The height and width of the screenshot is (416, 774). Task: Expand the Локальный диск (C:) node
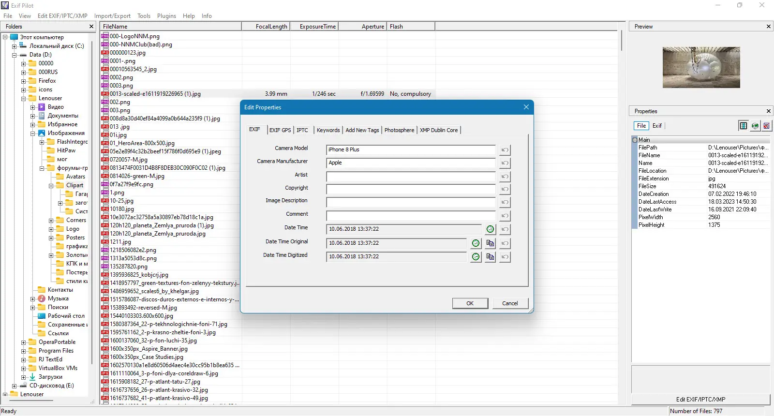coord(14,46)
